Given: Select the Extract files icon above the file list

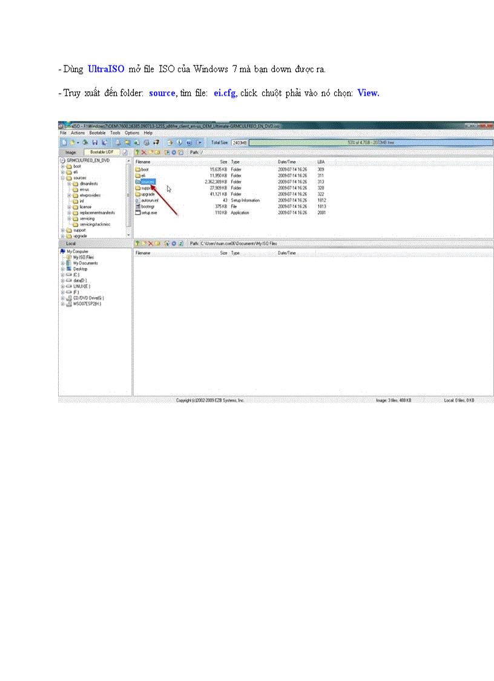Looking at the screenshot, I should click(x=151, y=152).
